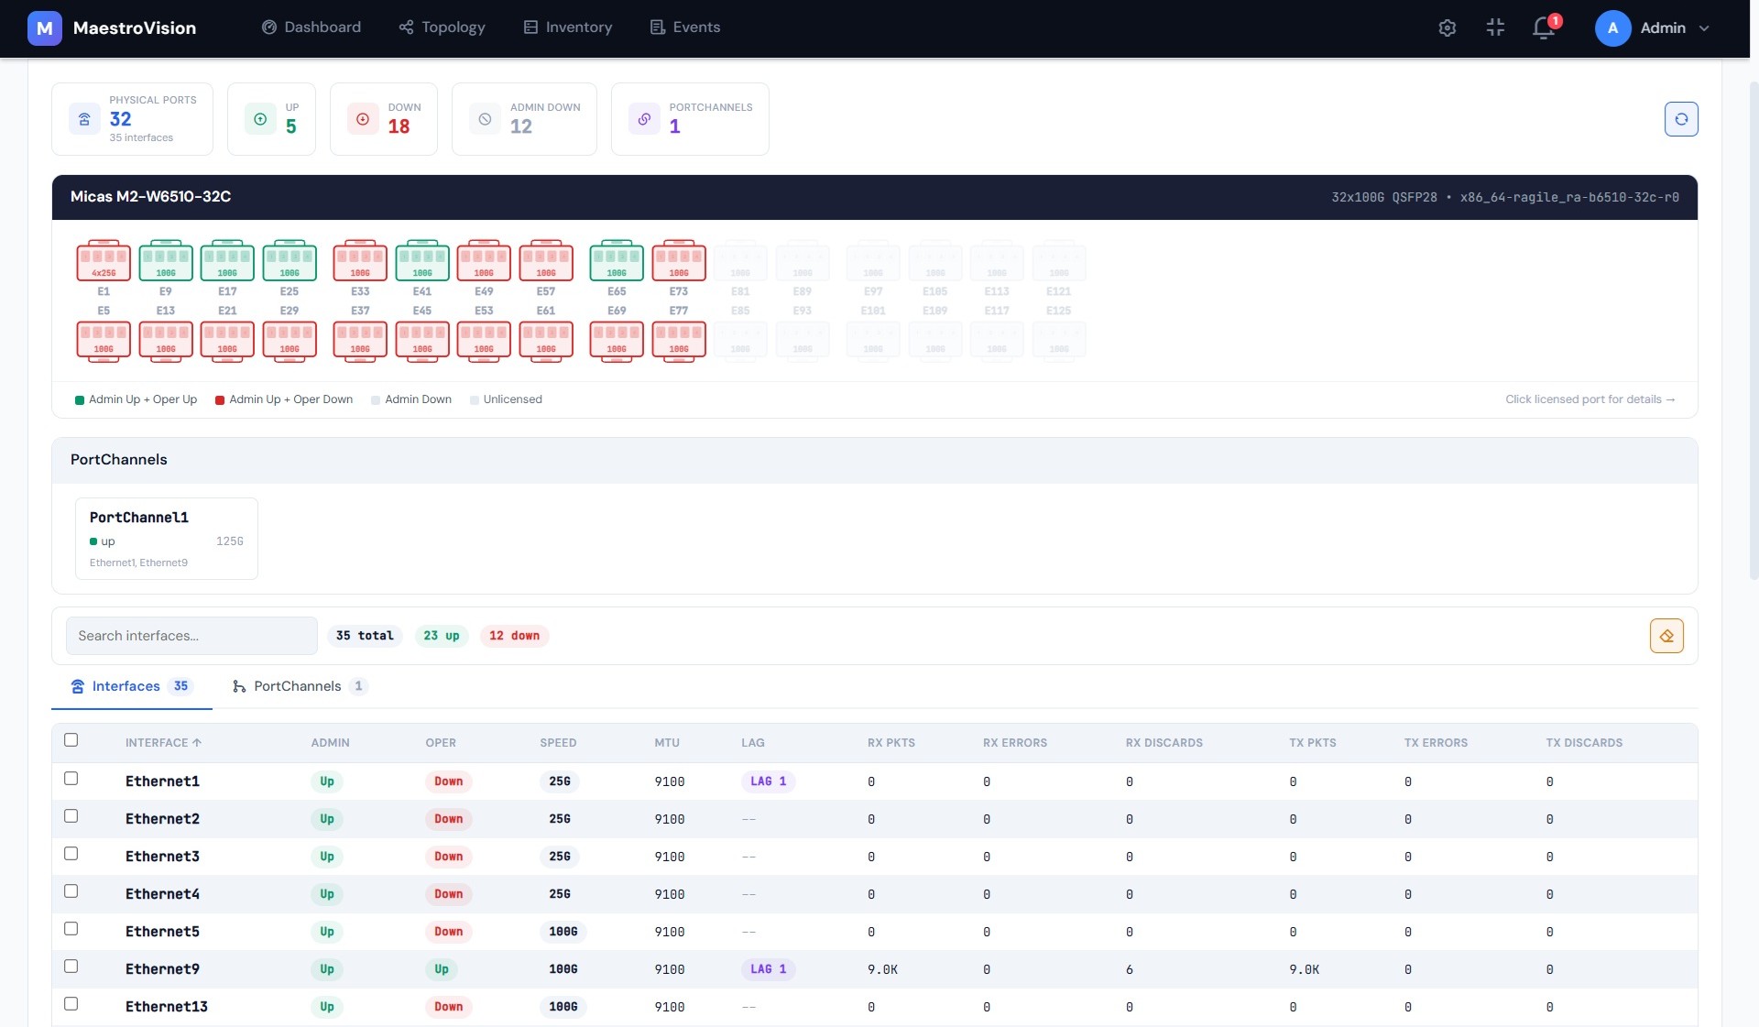Filter by the 23 up badge
The height and width of the screenshot is (1027, 1759).
442,636
